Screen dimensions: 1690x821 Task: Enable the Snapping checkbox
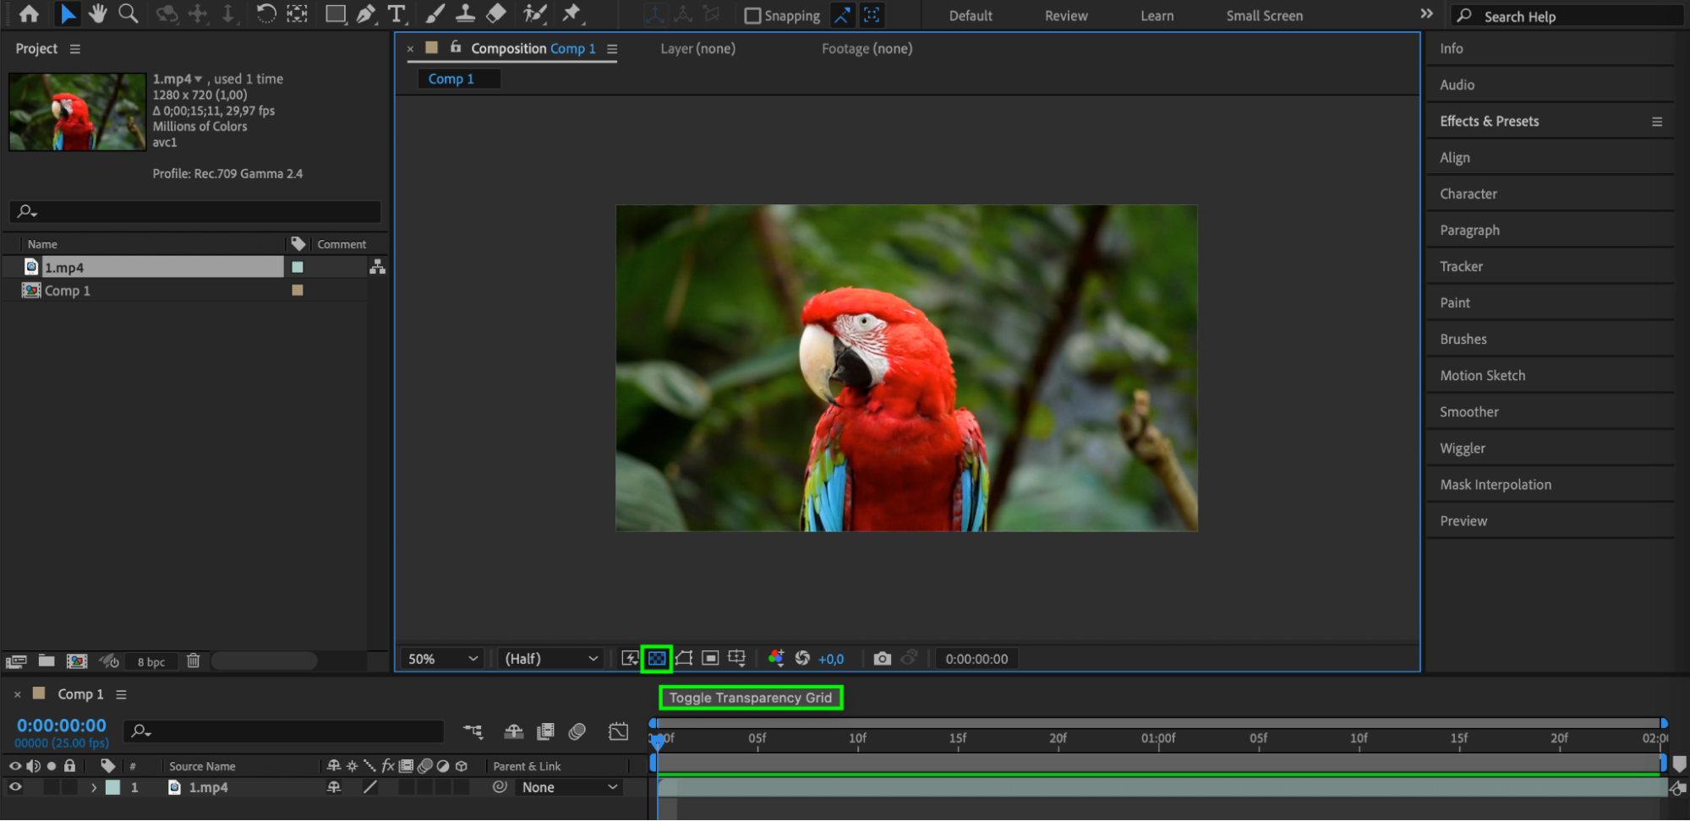point(752,16)
